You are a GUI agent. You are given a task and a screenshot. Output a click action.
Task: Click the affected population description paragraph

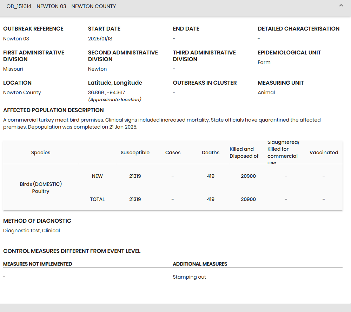pos(162,123)
